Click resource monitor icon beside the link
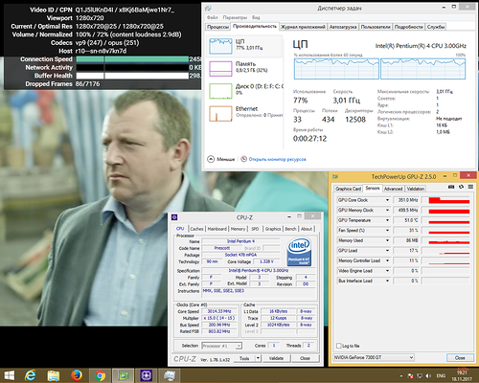 (x=243, y=159)
